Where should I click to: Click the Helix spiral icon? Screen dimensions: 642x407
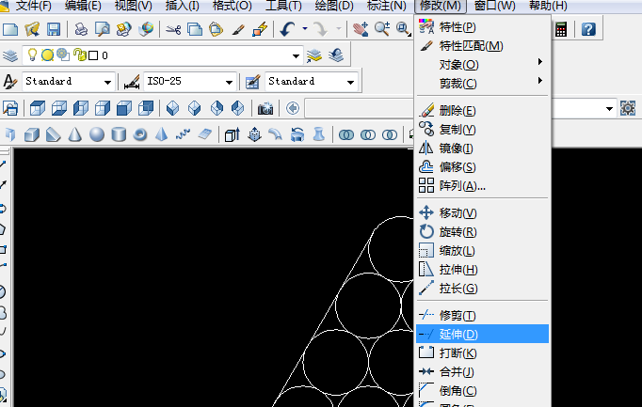183,134
